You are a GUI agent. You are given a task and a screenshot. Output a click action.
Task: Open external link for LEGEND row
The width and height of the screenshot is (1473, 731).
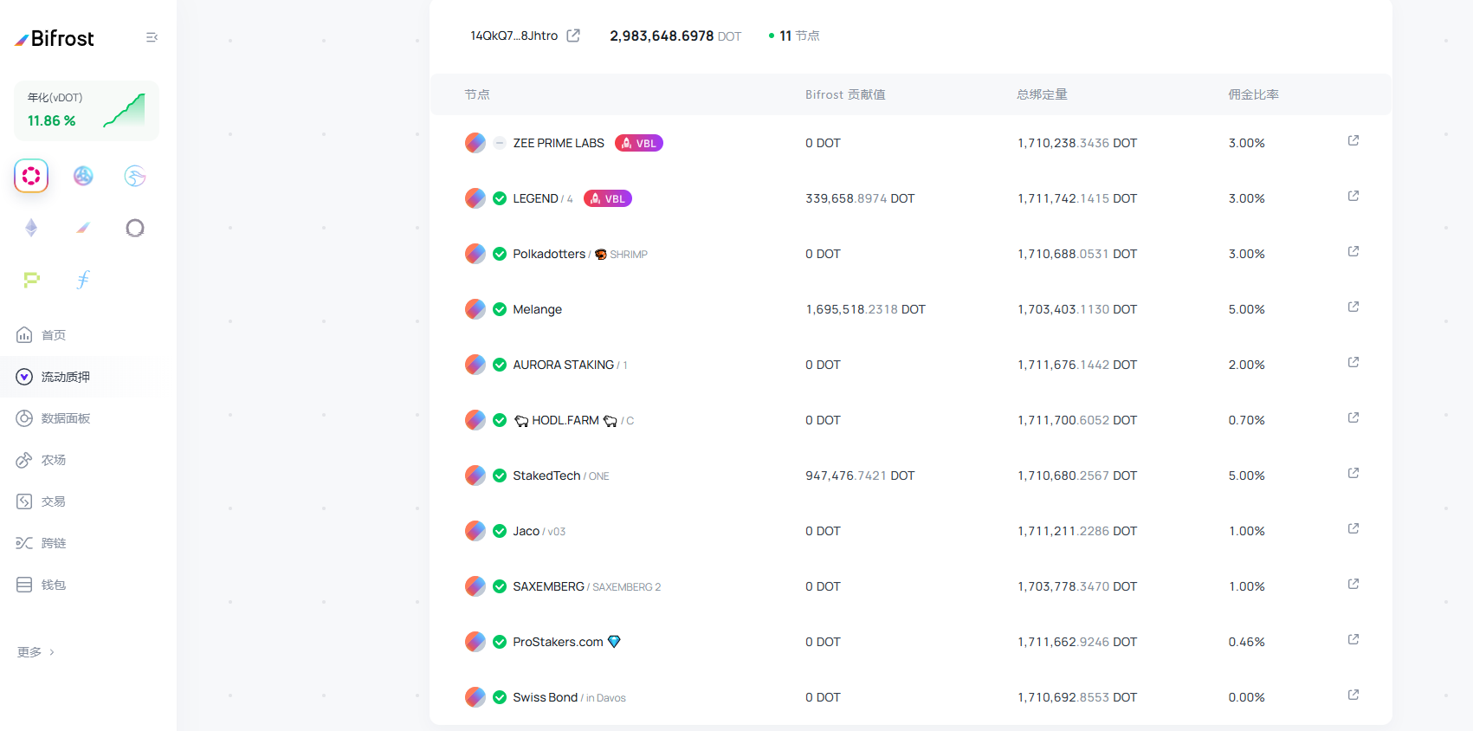coord(1353,196)
